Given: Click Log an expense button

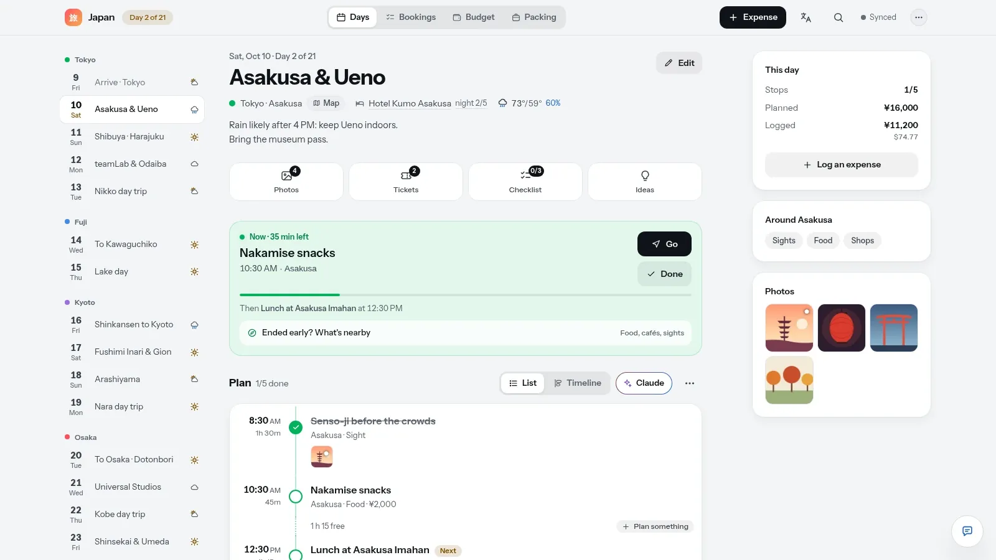Looking at the screenshot, I should point(842,165).
